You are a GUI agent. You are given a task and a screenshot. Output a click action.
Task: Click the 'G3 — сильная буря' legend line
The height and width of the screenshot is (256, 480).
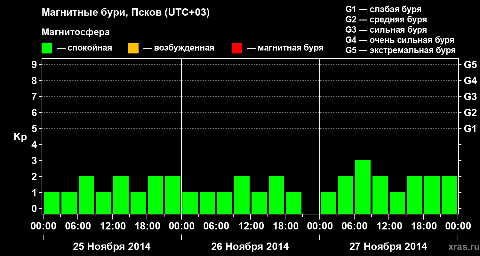click(386, 29)
